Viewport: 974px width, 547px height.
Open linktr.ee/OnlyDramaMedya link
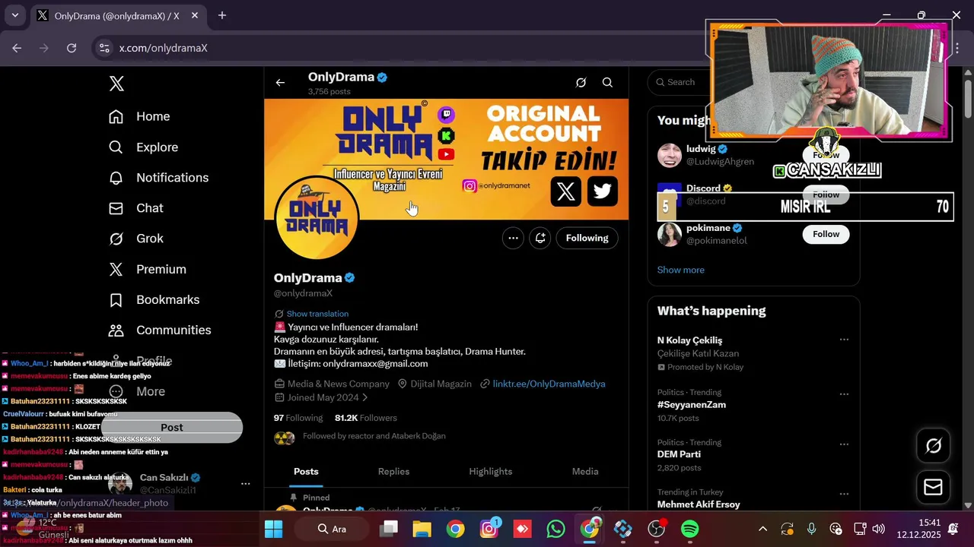(549, 384)
